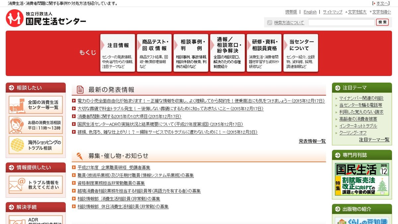This screenshot has height=224, width=398.
Task: Open the 利用した覚えのない請求 theme link
Action: (361, 112)
